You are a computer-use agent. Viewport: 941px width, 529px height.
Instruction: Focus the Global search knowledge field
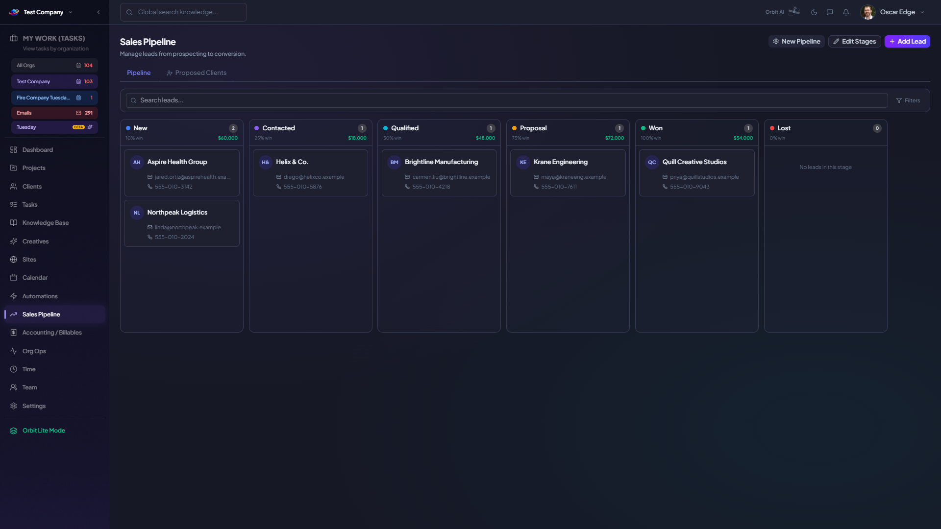(183, 12)
